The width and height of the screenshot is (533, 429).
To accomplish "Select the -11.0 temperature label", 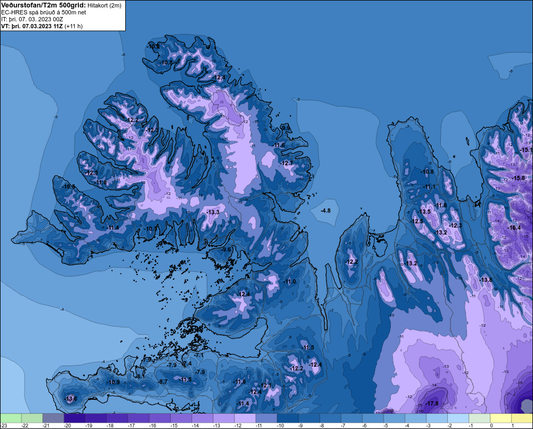I will [x=290, y=281].
